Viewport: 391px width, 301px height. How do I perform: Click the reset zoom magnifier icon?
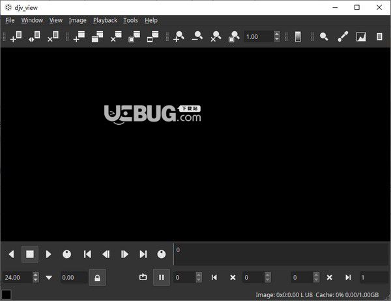coord(216,37)
